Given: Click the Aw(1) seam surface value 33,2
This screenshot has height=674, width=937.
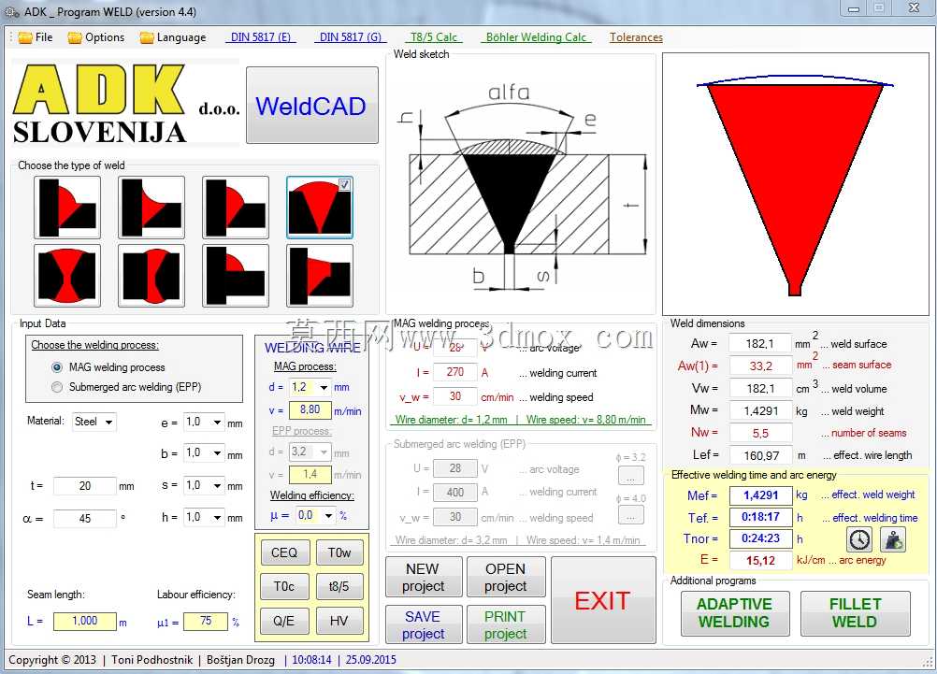Looking at the screenshot, I should [759, 366].
